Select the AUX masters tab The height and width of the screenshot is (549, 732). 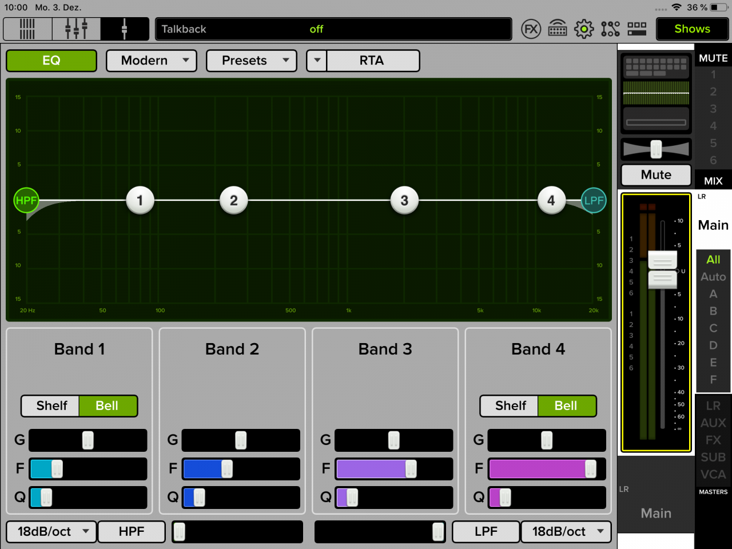point(713,423)
